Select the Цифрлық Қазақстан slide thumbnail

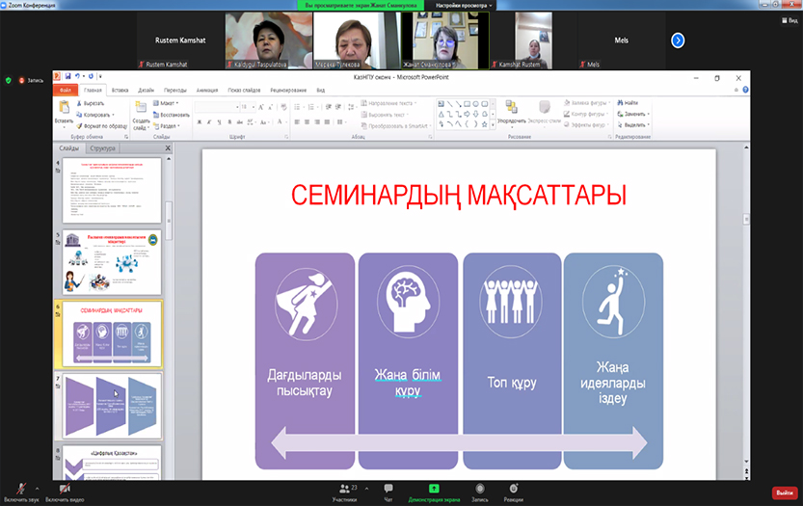(113, 462)
